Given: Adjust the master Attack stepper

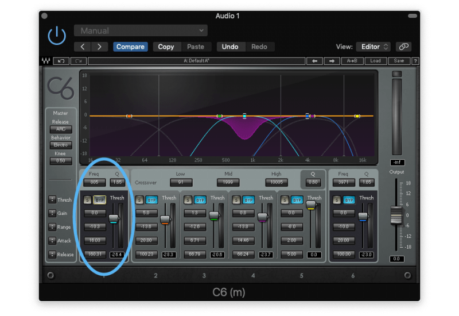Looking at the screenshot, I should (x=52, y=241).
